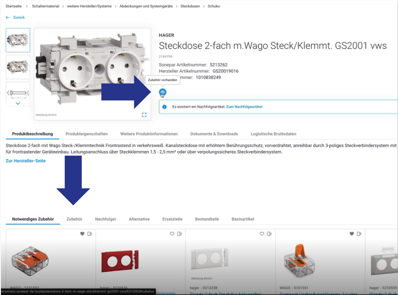Go to Startseite breadcrumb
The image size is (398, 295).
[14, 6]
